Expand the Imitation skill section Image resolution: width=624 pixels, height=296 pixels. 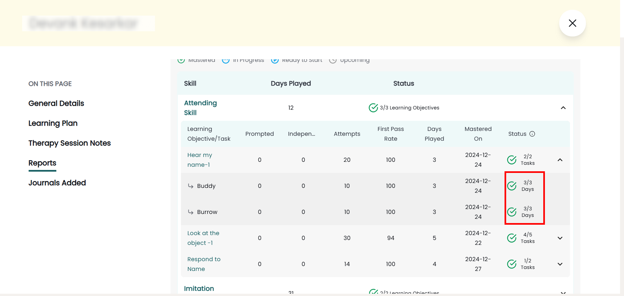563,292
